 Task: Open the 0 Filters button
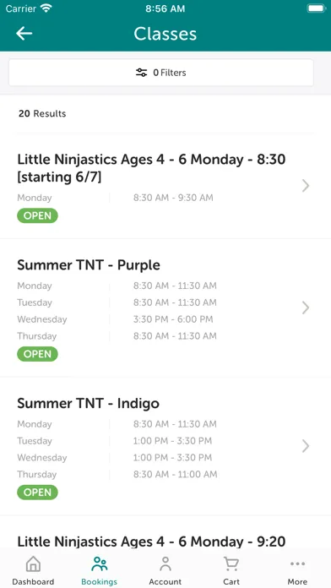161,73
